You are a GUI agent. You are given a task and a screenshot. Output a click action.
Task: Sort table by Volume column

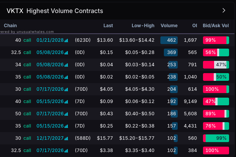coord(169,26)
